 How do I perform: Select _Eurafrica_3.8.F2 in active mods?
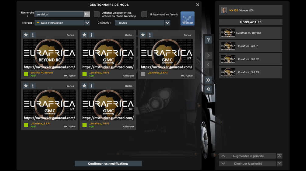[x=251, y=59]
